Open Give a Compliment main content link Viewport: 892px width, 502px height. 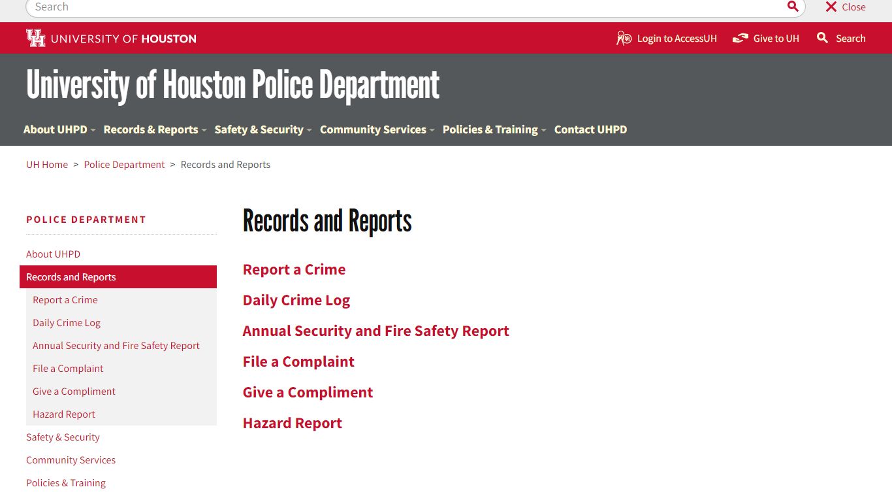[x=308, y=392]
